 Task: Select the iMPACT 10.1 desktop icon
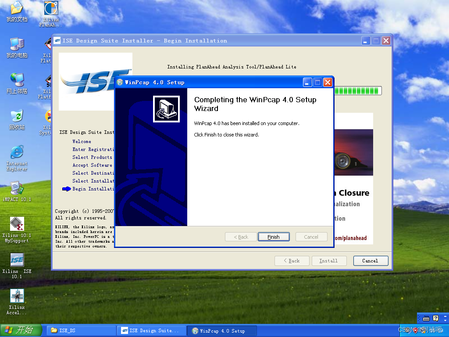coord(17,191)
